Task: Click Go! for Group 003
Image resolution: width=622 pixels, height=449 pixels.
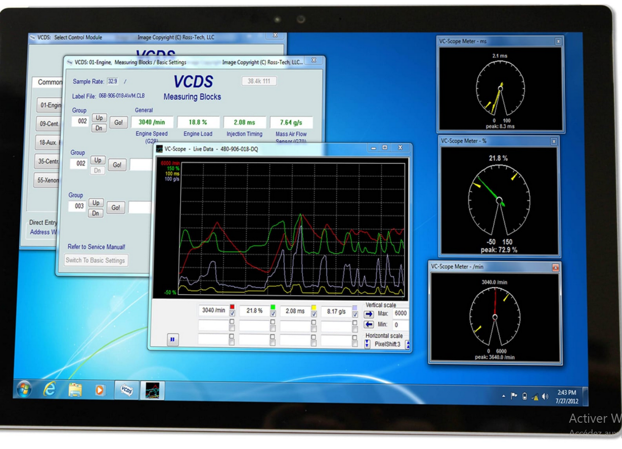Action: (116, 208)
